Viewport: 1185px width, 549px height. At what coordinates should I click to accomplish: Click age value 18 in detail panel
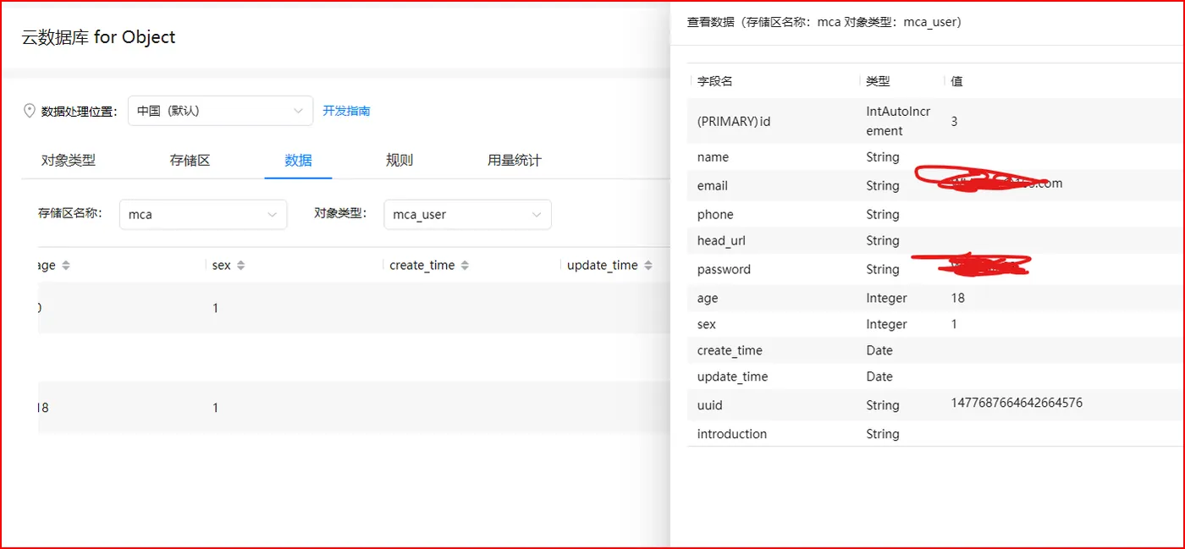[958, 298]
